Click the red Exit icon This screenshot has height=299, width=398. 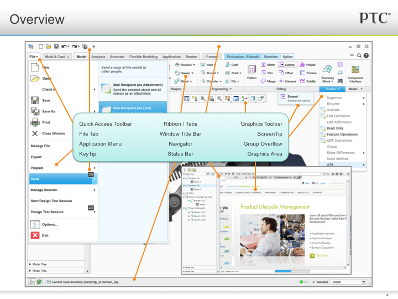(x=34, y=235)
